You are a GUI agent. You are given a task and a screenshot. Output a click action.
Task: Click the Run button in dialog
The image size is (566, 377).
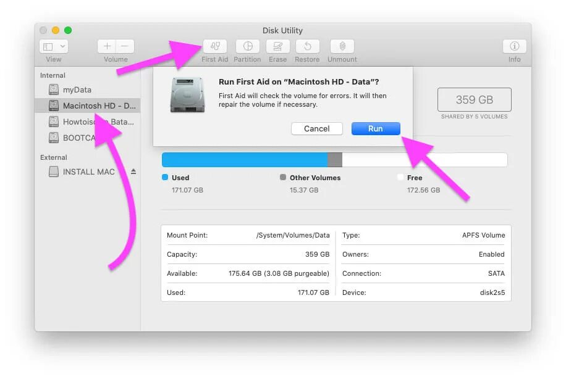376,129
